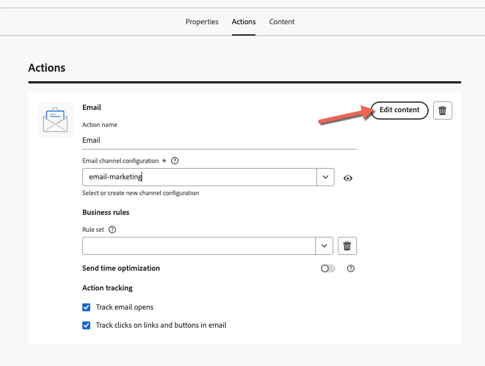Switch to the Properties tab
The image size is (485, 366).
click(x=202, y=21)
